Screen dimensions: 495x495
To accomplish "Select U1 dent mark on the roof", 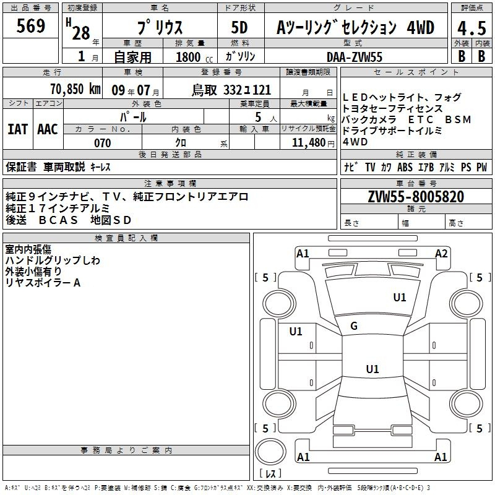I will [372, 369].
